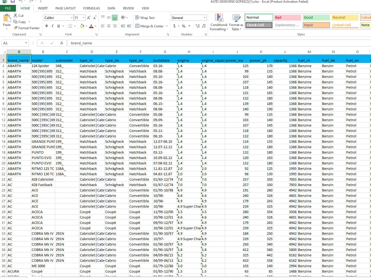Toggle Wrap Text
The width and height of the screenshot is (371, 278).
[x=145, y=18]
